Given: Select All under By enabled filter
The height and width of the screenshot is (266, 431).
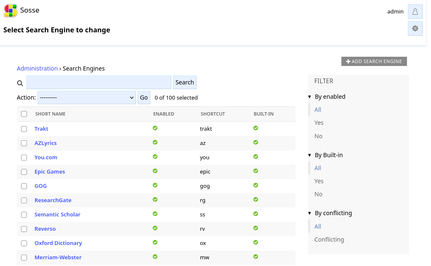Looking at the screenshot, I should pos(318,110).
